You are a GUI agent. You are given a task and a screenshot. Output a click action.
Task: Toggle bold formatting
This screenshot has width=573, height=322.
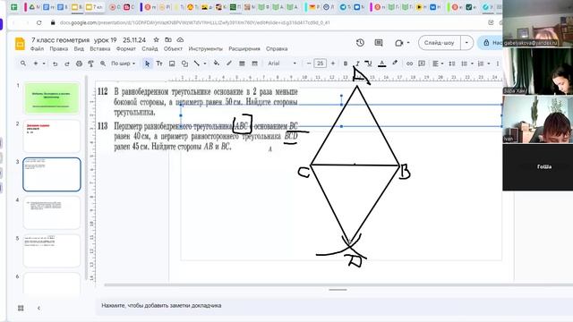coord(346,64)
